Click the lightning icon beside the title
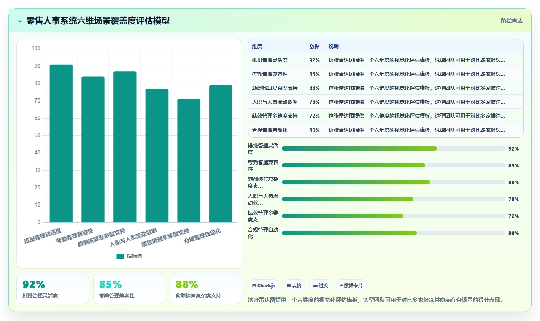540x321 pixels. click(x=20, y=21)
